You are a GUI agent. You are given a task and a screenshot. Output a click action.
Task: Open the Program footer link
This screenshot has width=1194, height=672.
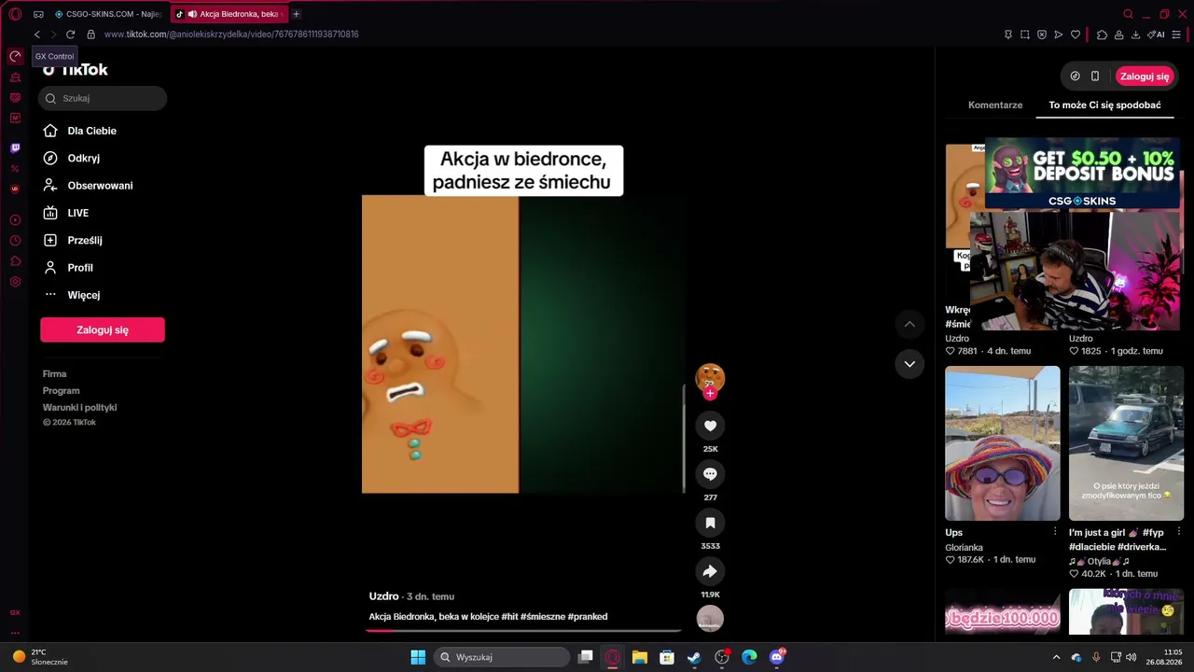point(61,391)
